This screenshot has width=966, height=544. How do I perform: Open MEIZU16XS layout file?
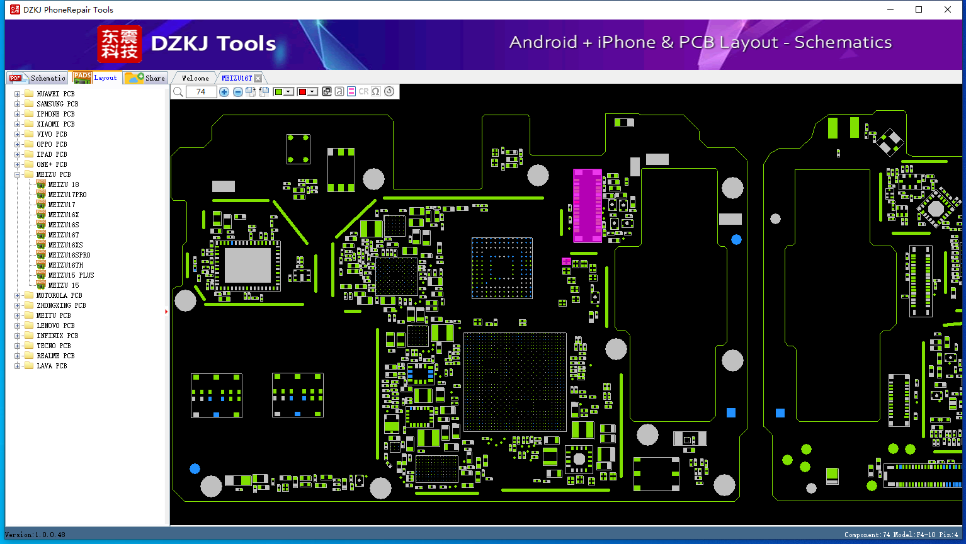tap(65, 245)
